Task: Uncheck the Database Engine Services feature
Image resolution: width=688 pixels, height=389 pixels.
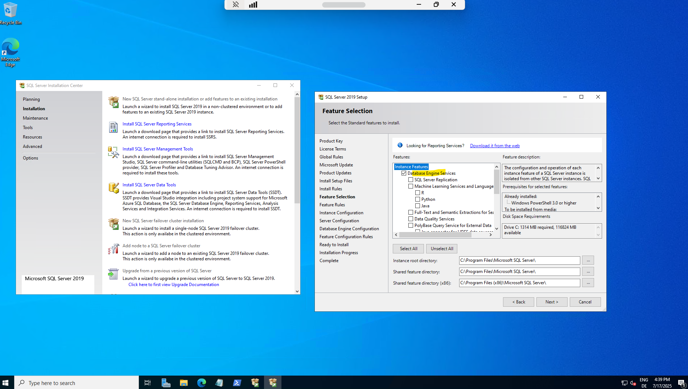Action: (x=404, y=173)
